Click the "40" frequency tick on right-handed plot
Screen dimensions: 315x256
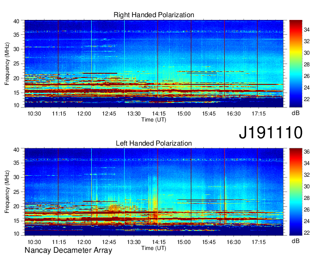[16, 21]
